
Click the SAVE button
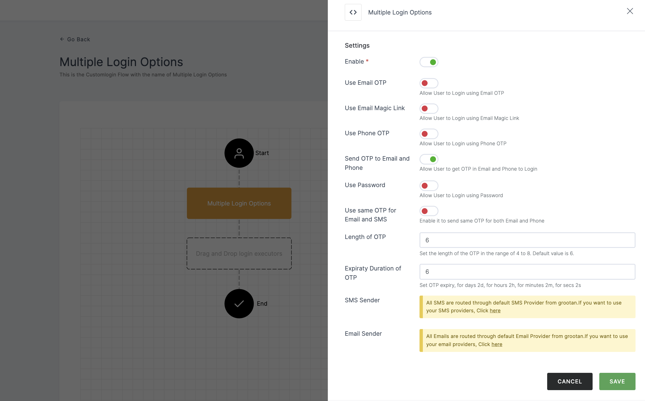coord(617,381)
